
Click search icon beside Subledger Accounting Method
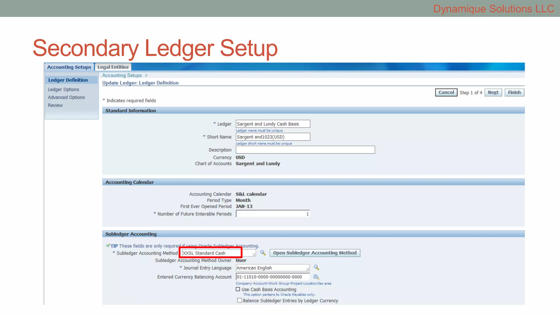pyautogui.click(x=263, y=253)
